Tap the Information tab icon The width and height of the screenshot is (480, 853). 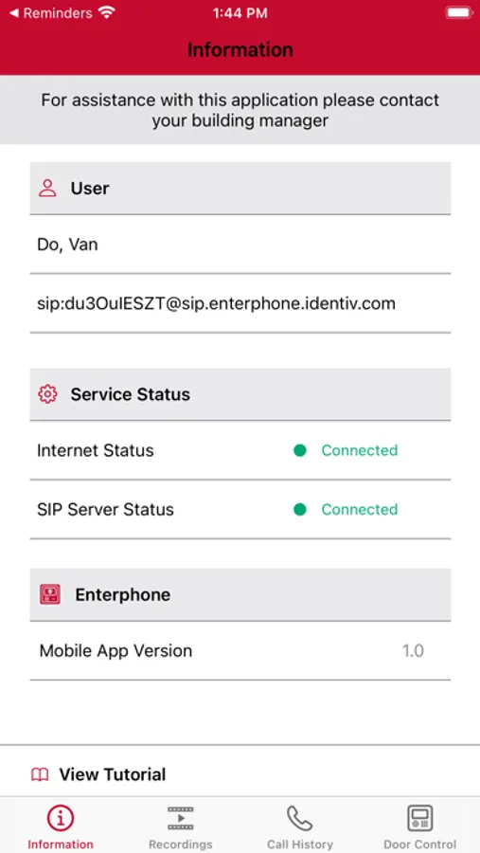[x=61, y=818]
